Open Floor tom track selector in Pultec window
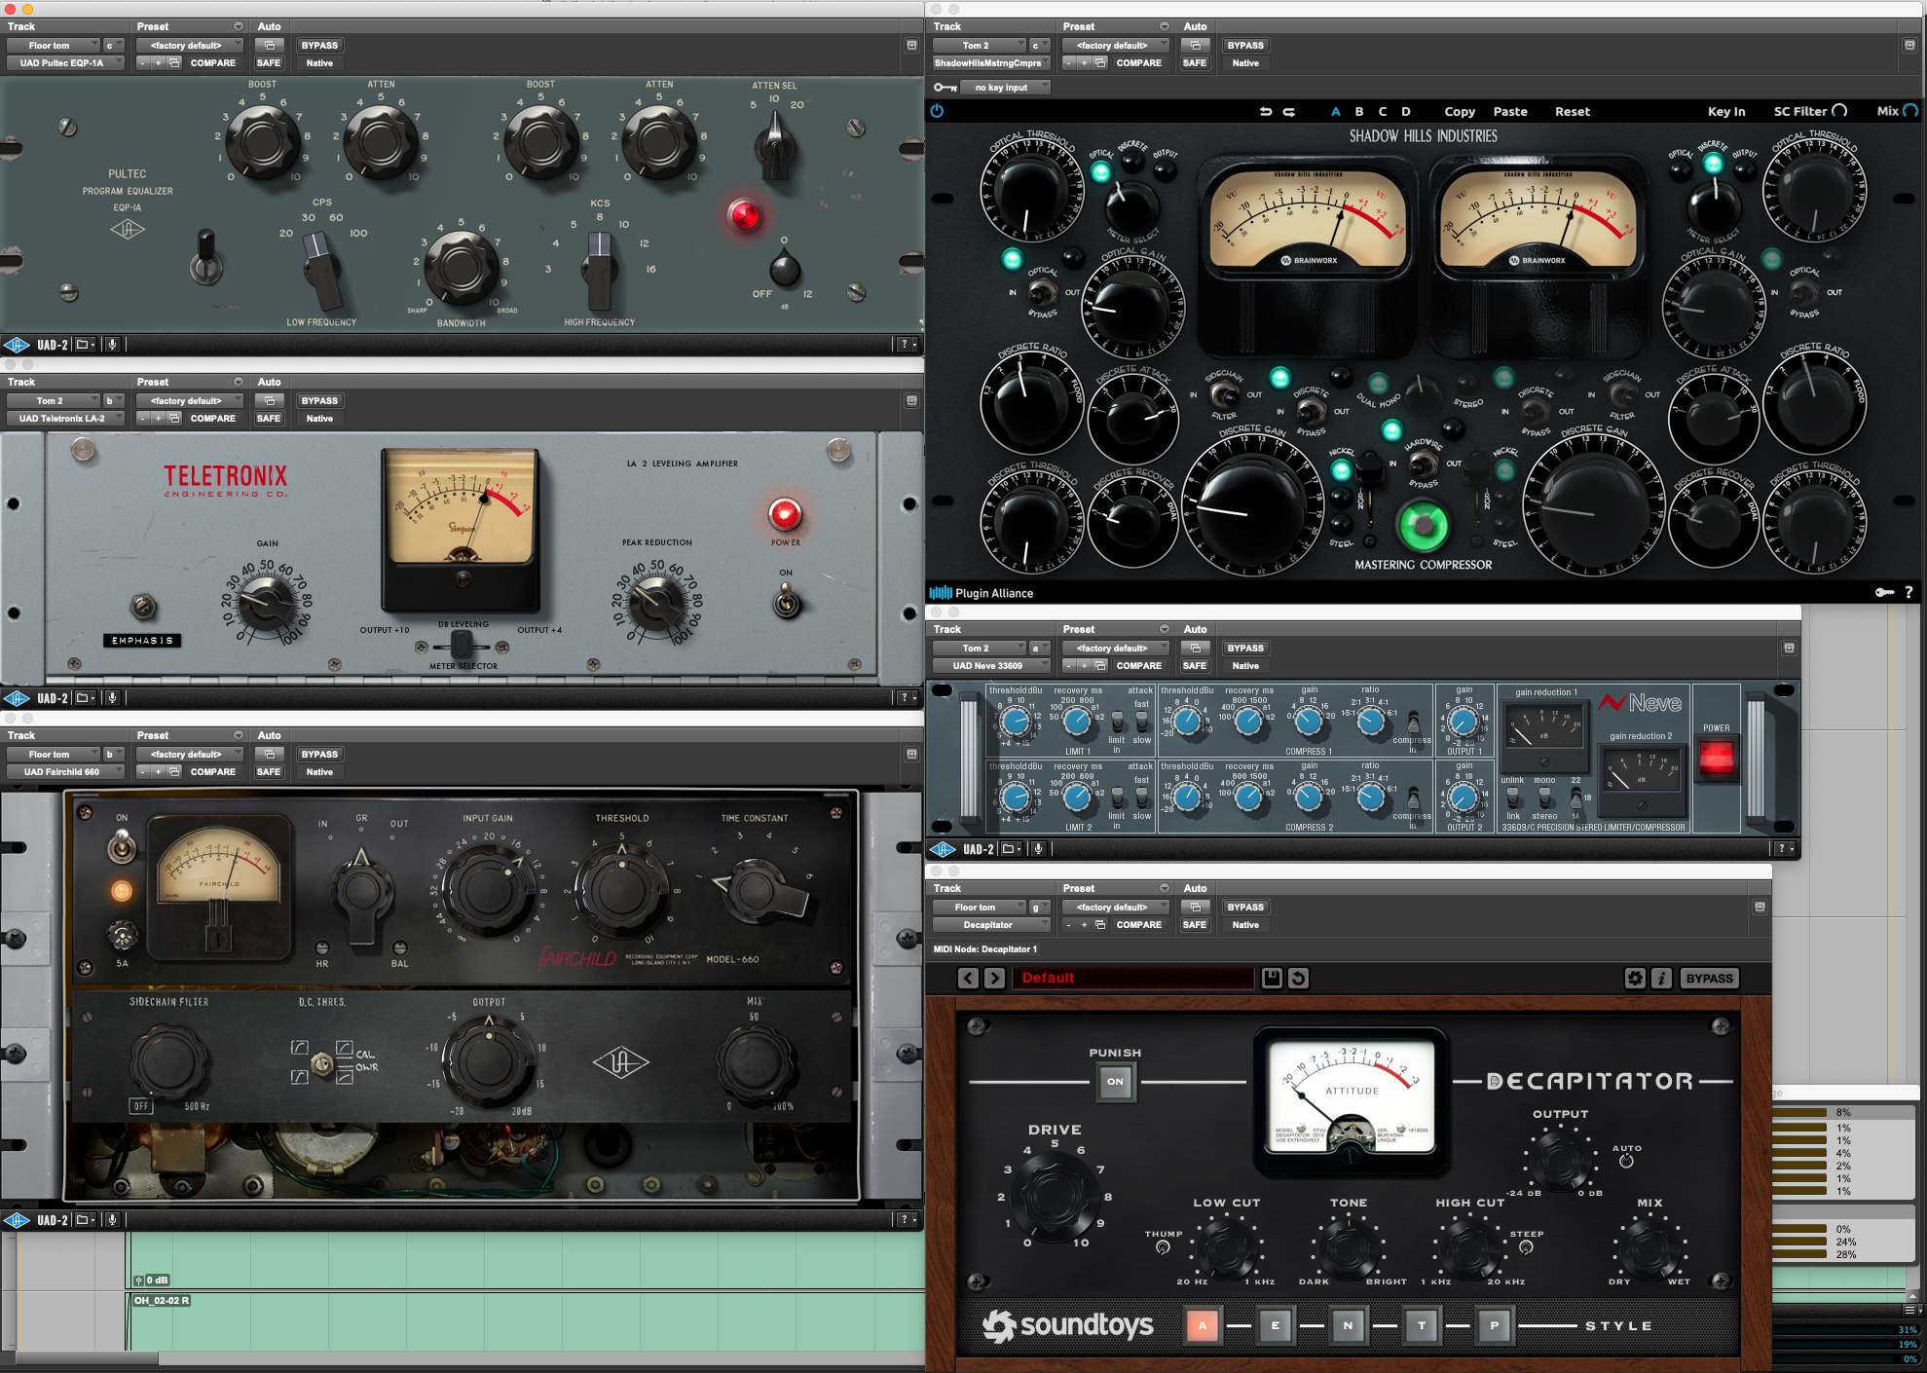Screen dimensions: 1927x1373 tap(54, 45)
